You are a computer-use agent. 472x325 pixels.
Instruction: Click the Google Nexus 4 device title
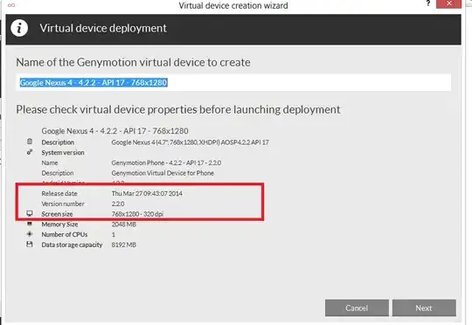point(115,131)
